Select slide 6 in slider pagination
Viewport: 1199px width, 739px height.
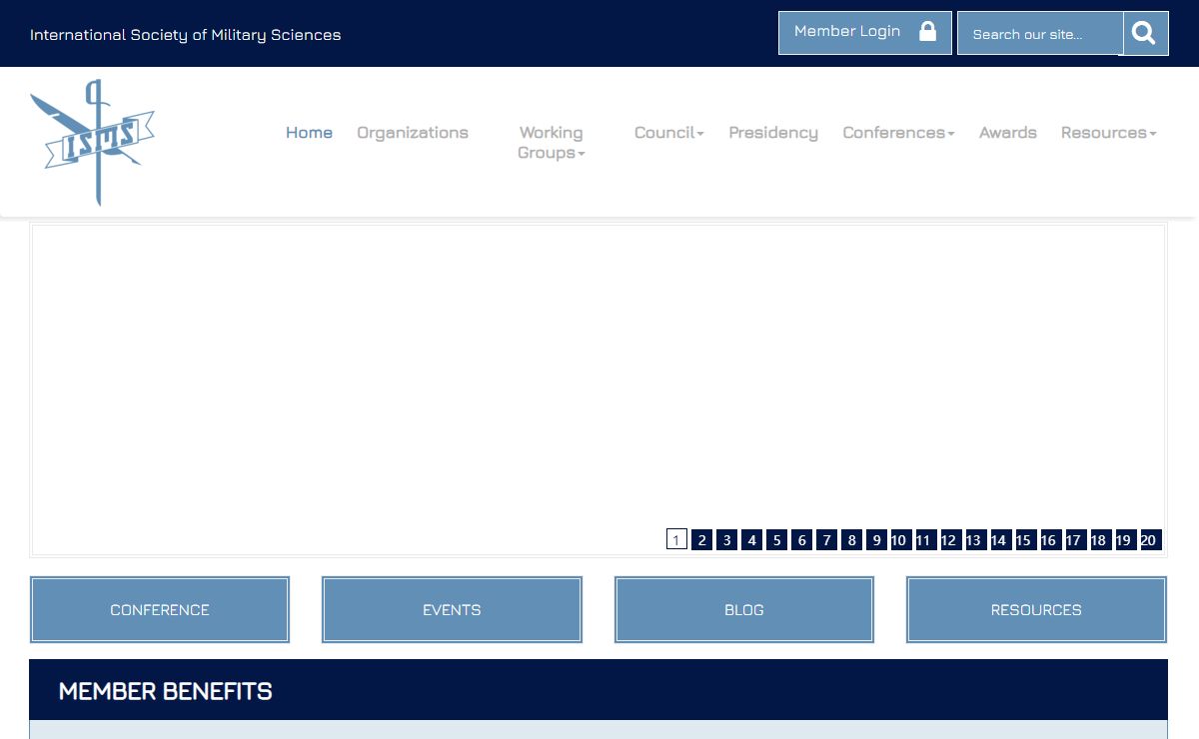(x=801, y=539)
